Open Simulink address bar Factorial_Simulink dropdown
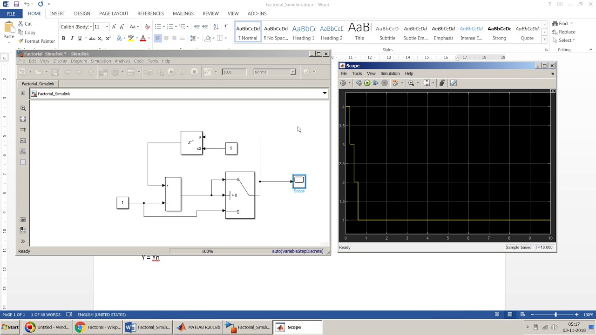596x335 pixels. (325, 94)
